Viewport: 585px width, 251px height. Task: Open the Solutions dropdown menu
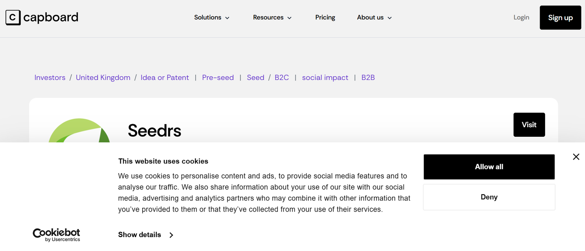212,18
